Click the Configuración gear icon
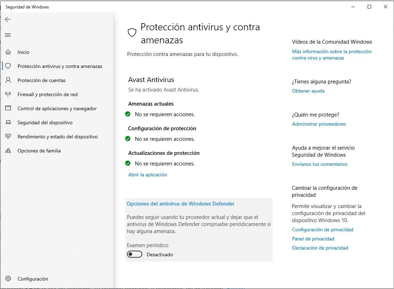The width and height of the screenshot is (394, 289). click(8, 278)
